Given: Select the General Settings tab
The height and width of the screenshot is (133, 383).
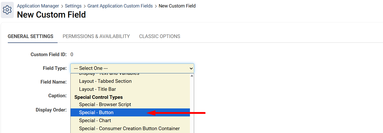Looking at the screenshot, I should point(30,36).
